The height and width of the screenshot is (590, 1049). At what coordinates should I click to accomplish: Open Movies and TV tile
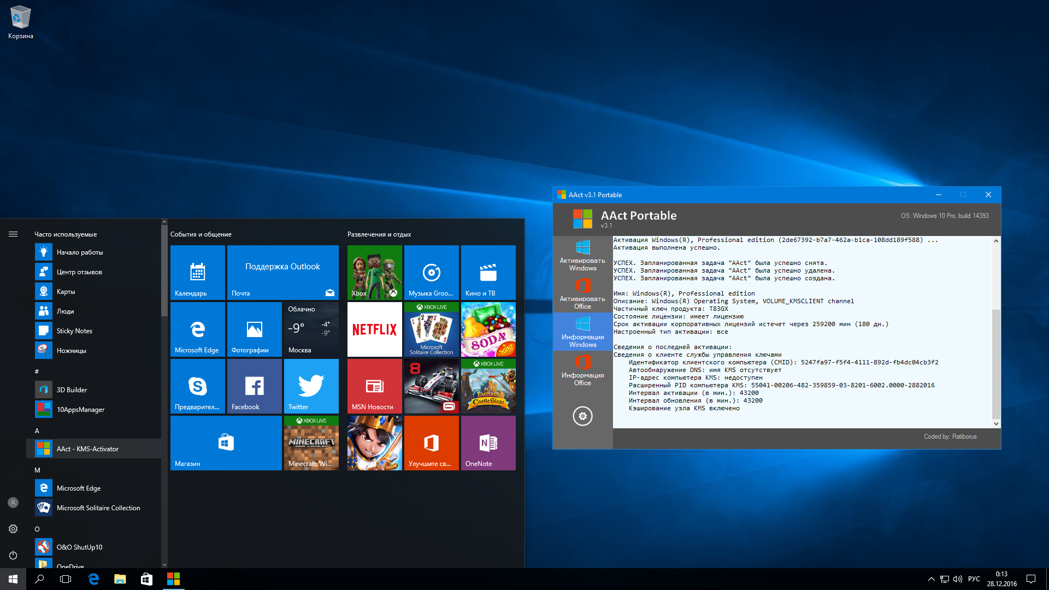click(488, 273)
